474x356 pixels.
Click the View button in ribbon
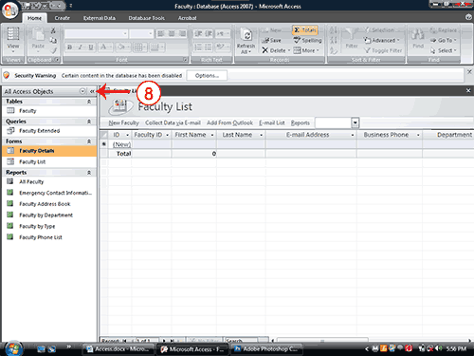[13, 40]
